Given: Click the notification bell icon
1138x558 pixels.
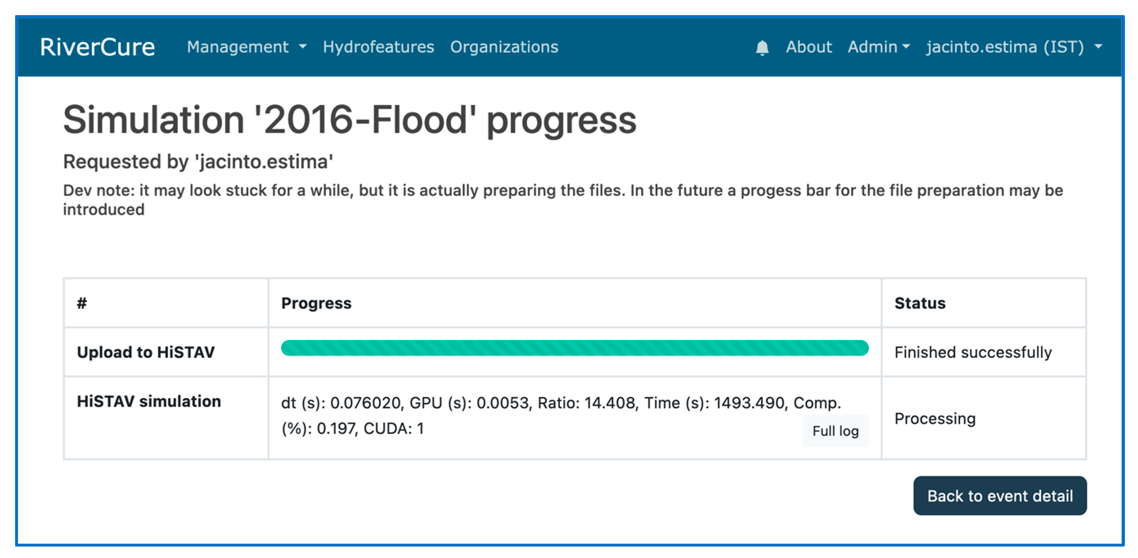Looking at the screenshot, I should (x=762, y=47).
